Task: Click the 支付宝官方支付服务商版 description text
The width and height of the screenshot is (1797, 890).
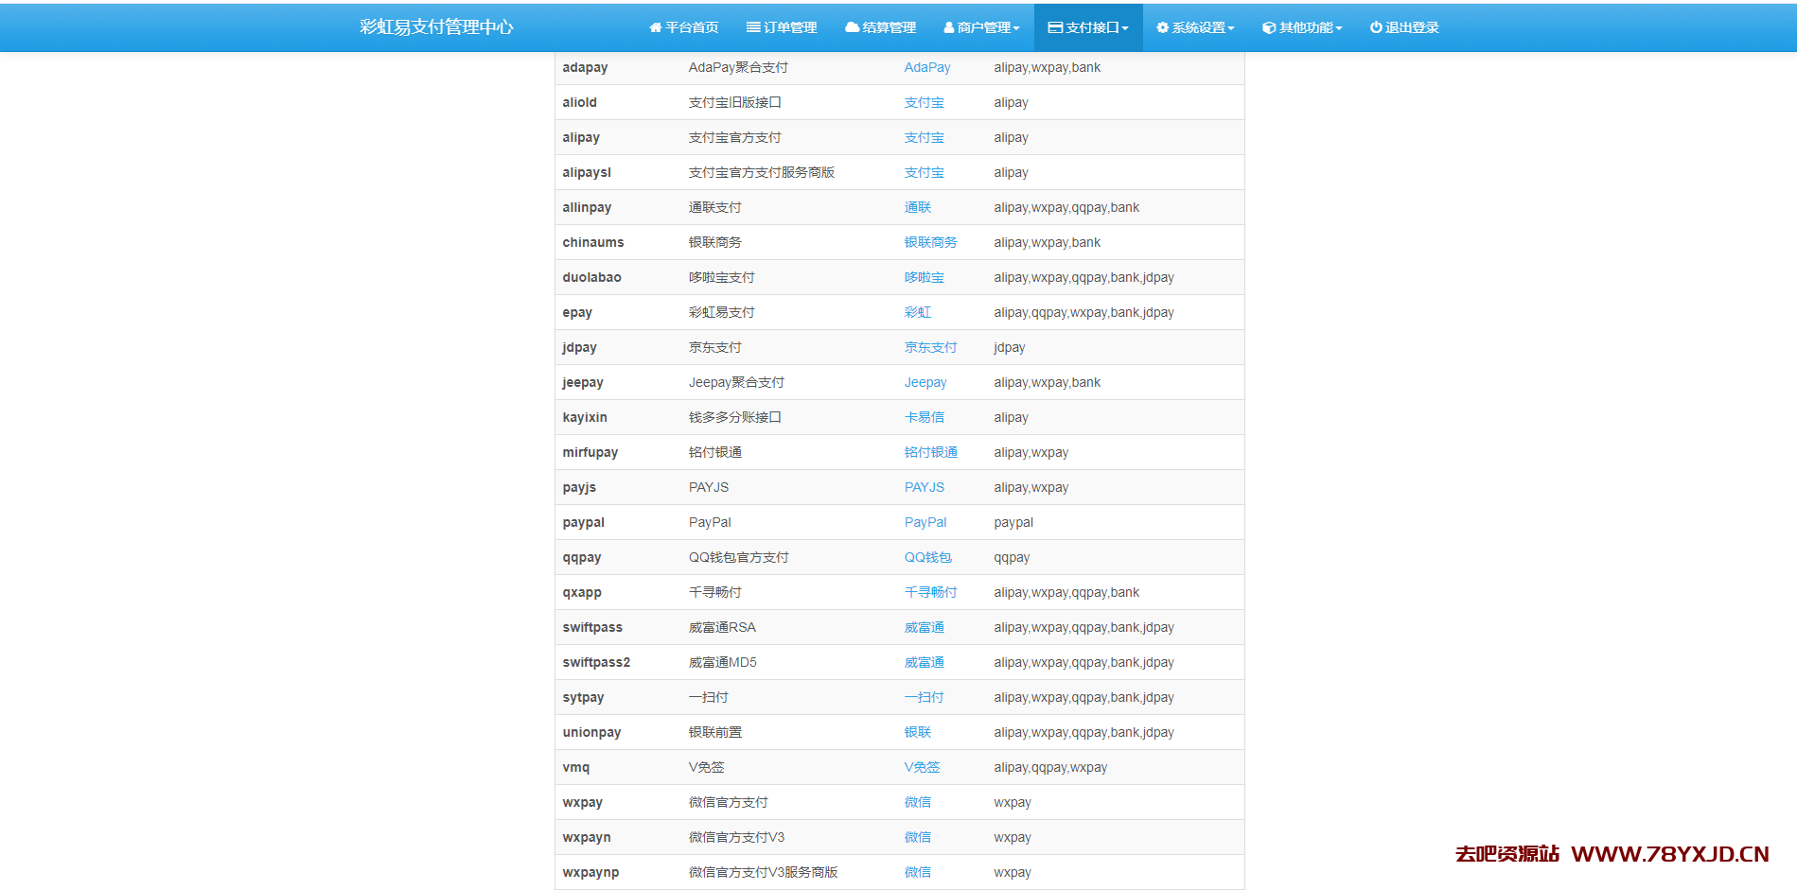Action: (x=762, y=172)
